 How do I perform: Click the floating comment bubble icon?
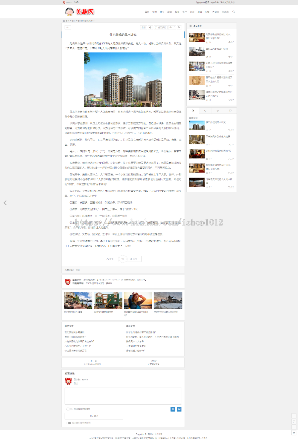pyautogui.click(x=294, y=421)
